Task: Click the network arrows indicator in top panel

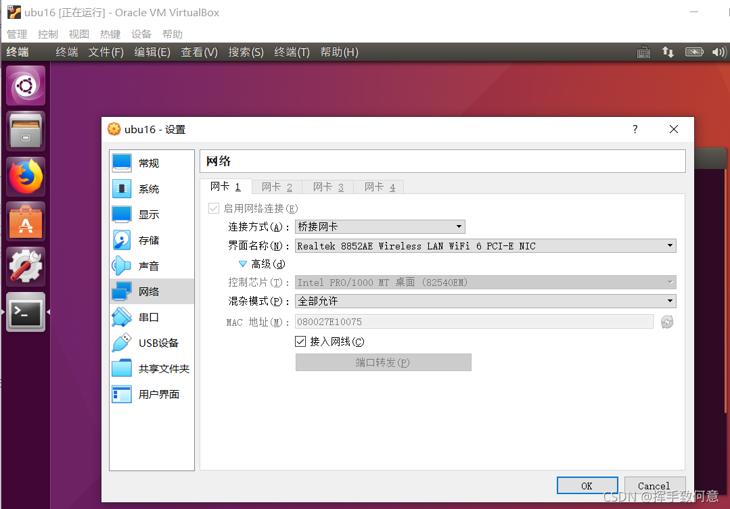Action: pyautogui.click(x=668, y=52)
